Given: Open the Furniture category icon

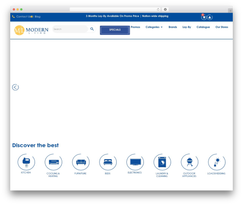Looking at the screenshot, I should pyautogui.click(x=81, y=162).
